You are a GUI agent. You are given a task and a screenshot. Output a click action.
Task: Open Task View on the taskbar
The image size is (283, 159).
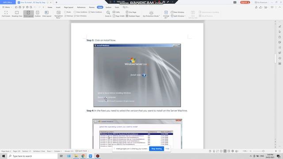click(x=61, y=156)
